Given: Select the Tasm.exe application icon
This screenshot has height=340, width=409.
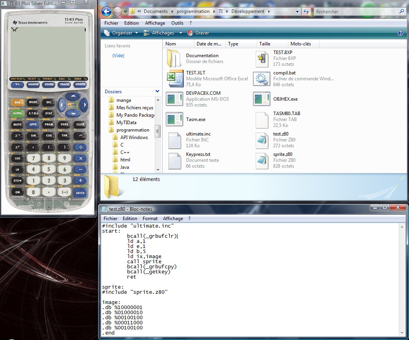Looking at the screenshot, I should click(175, 119).
